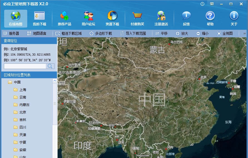248x158 pixels.
Task: Select 框选下载区域 rectangle download tool
Action: (69, 33)
